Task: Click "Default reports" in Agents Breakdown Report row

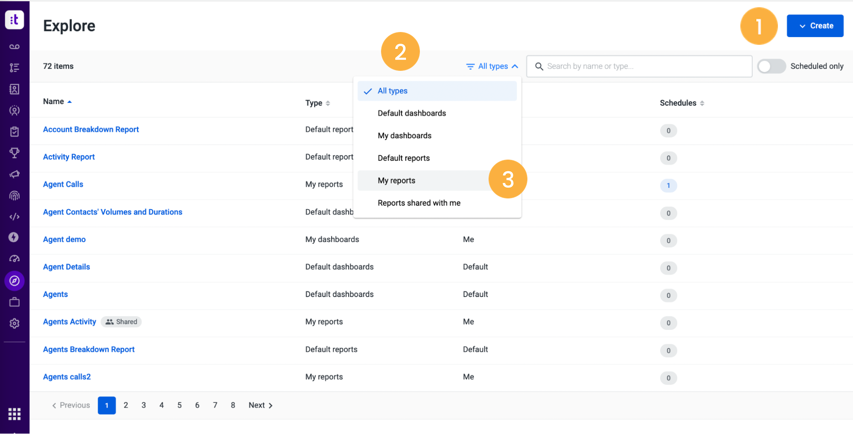Action: [332, 350]
